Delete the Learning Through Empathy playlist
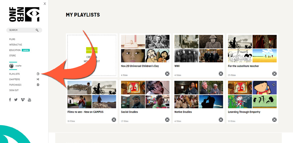 tap(274, 120)
